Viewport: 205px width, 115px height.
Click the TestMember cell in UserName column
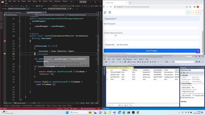click(146, 74)
